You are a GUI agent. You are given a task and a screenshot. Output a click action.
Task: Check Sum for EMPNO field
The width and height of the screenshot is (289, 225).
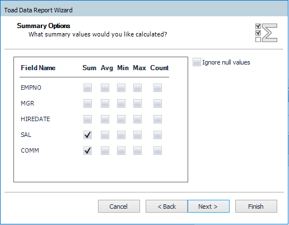pos(87,88)
